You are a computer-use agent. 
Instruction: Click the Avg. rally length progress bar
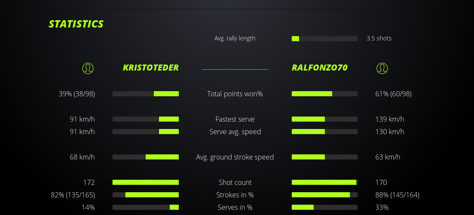point(324,39)
